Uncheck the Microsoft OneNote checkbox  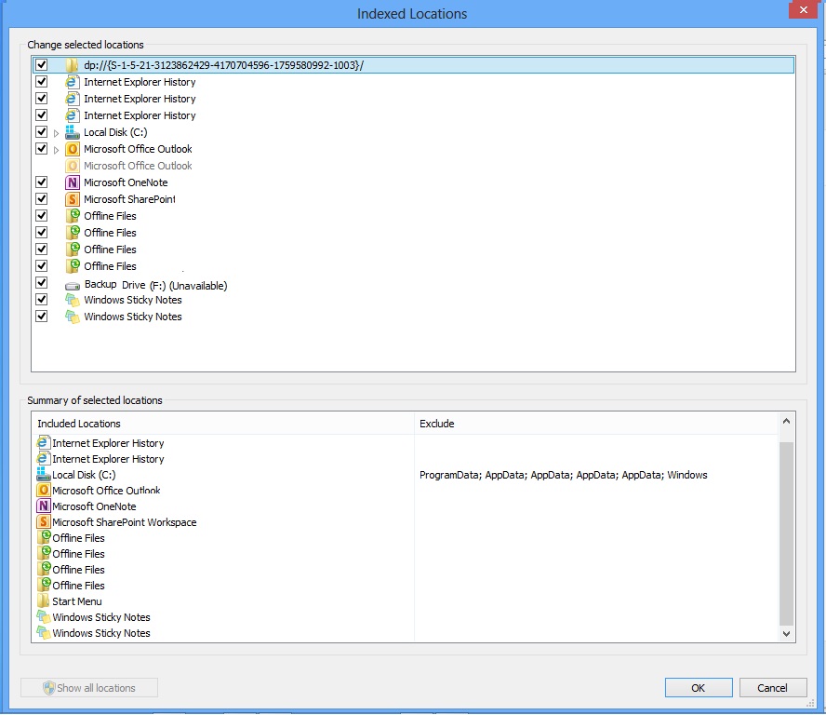(41, 182)
